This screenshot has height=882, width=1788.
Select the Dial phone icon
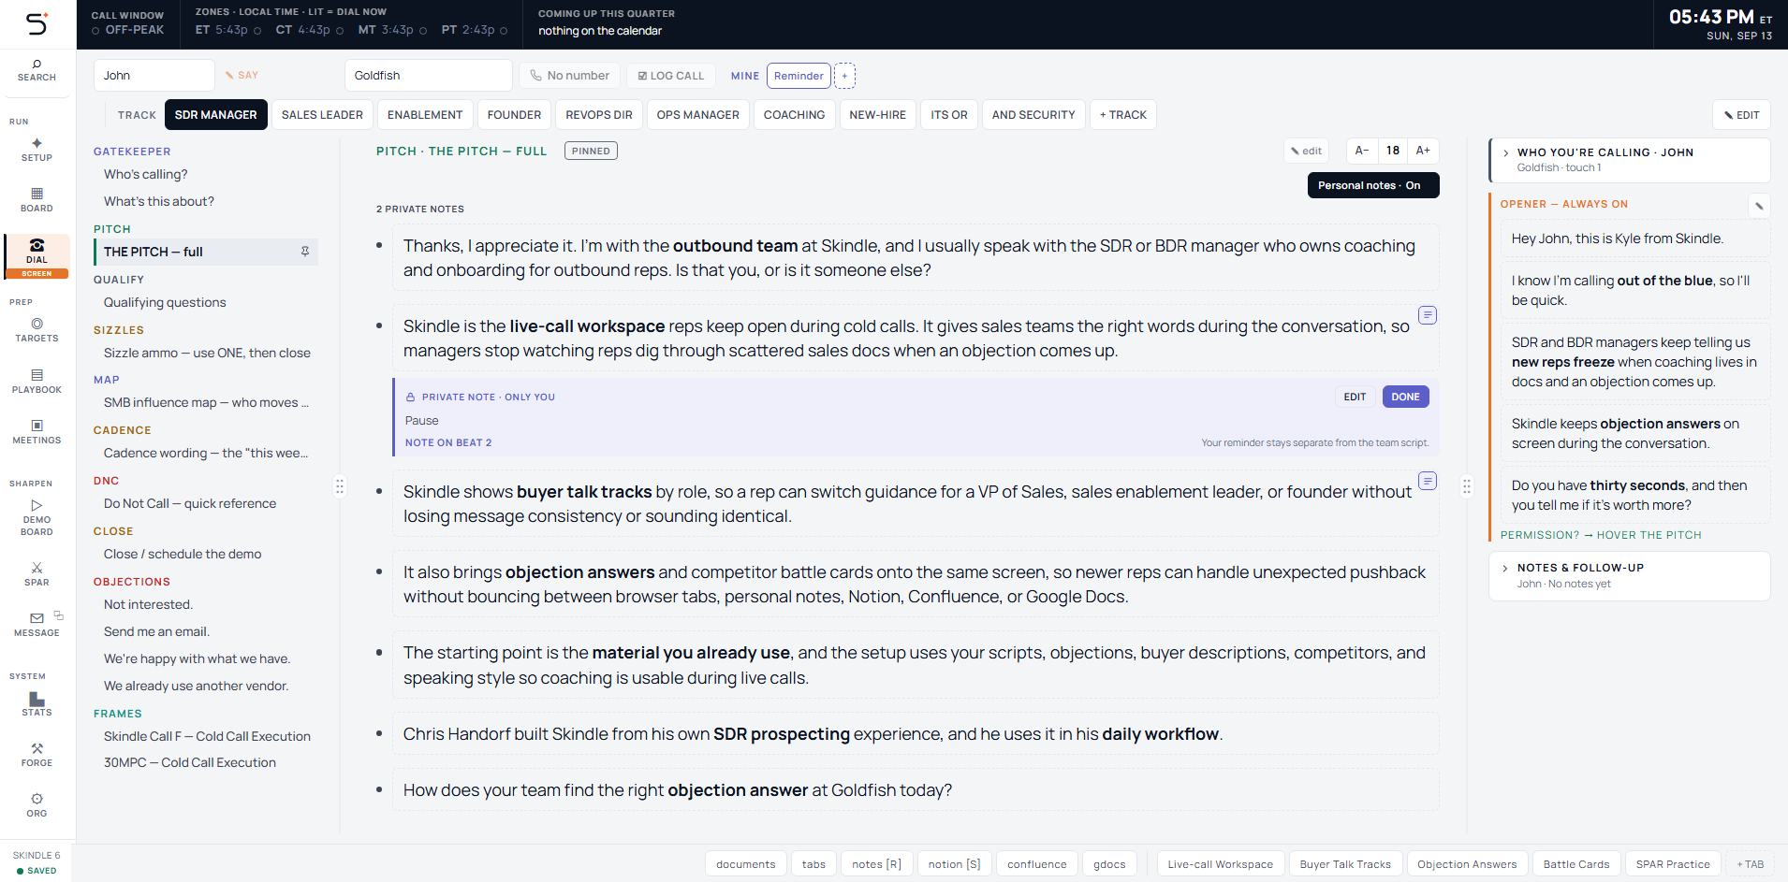(37, 245)
